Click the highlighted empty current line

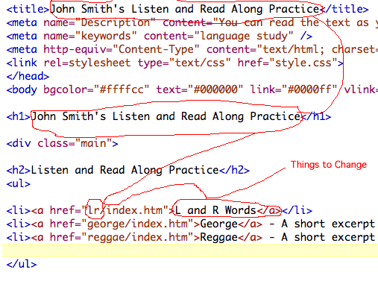(190, 250)
